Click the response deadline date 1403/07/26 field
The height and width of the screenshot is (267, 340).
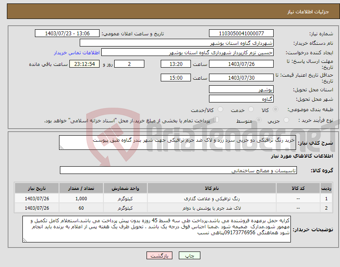[241, 64]
